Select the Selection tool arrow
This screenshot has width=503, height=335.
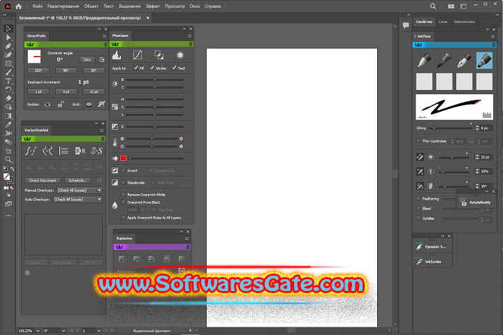(x=8, y=29)
